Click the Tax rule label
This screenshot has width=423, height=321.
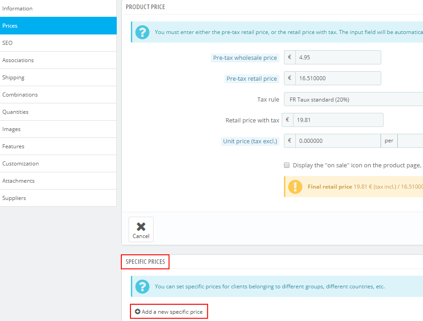(268, 99)
